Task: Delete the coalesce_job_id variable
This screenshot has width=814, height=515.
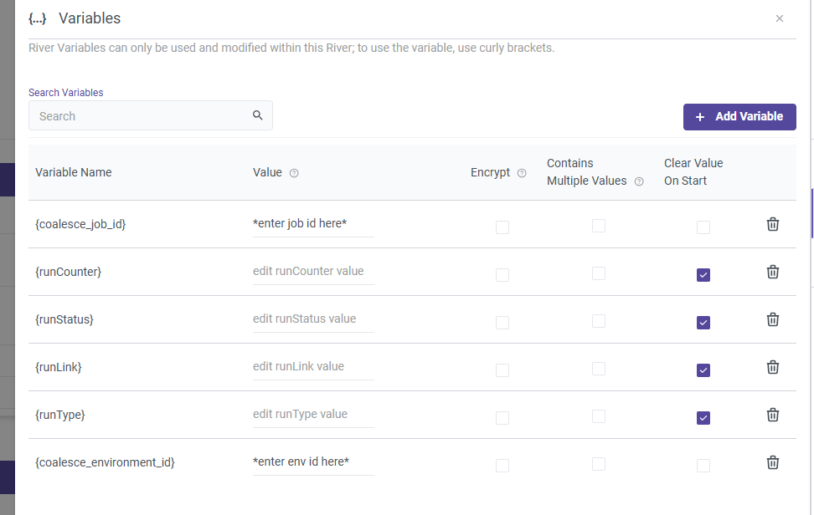Action: (x=773, y=224)
